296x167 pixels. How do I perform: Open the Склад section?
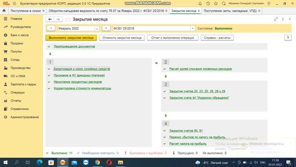(15, 60)
